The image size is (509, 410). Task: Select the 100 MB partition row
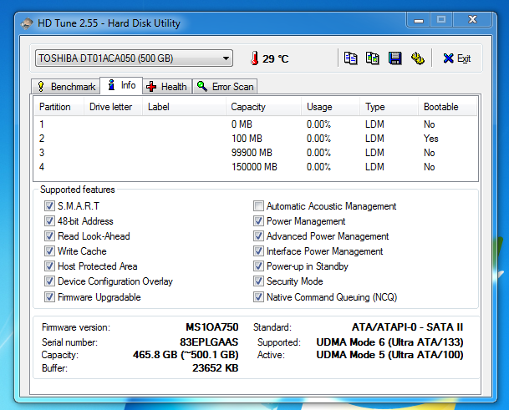(256, 139)
